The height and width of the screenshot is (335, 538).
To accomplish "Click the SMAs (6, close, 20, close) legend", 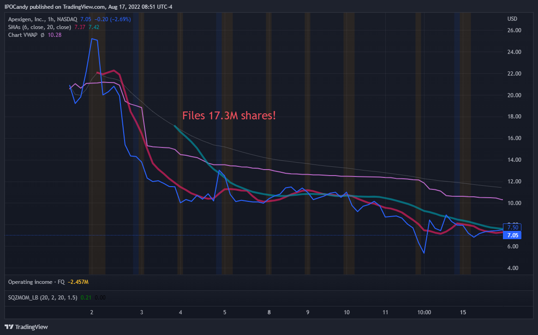I will (x=40, y=27).
